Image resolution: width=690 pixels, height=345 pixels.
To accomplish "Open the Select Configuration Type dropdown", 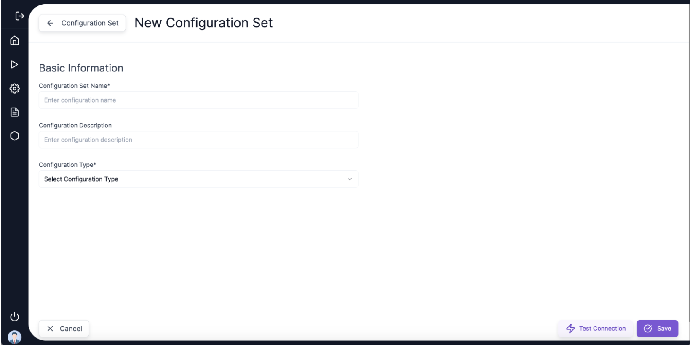I will (x=198, y=179).
